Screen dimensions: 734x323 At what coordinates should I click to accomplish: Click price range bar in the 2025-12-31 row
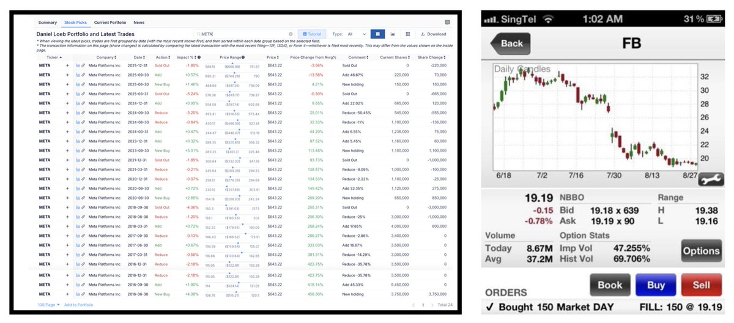pyautogui.click(x=232, y=65)
